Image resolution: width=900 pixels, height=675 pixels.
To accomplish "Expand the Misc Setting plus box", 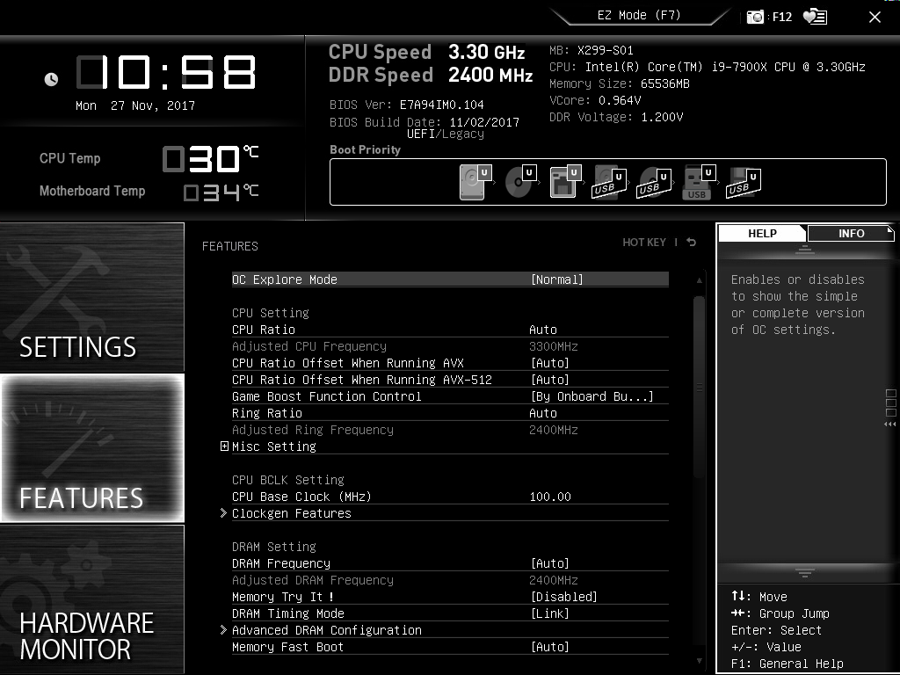I will tap(224, 446).
